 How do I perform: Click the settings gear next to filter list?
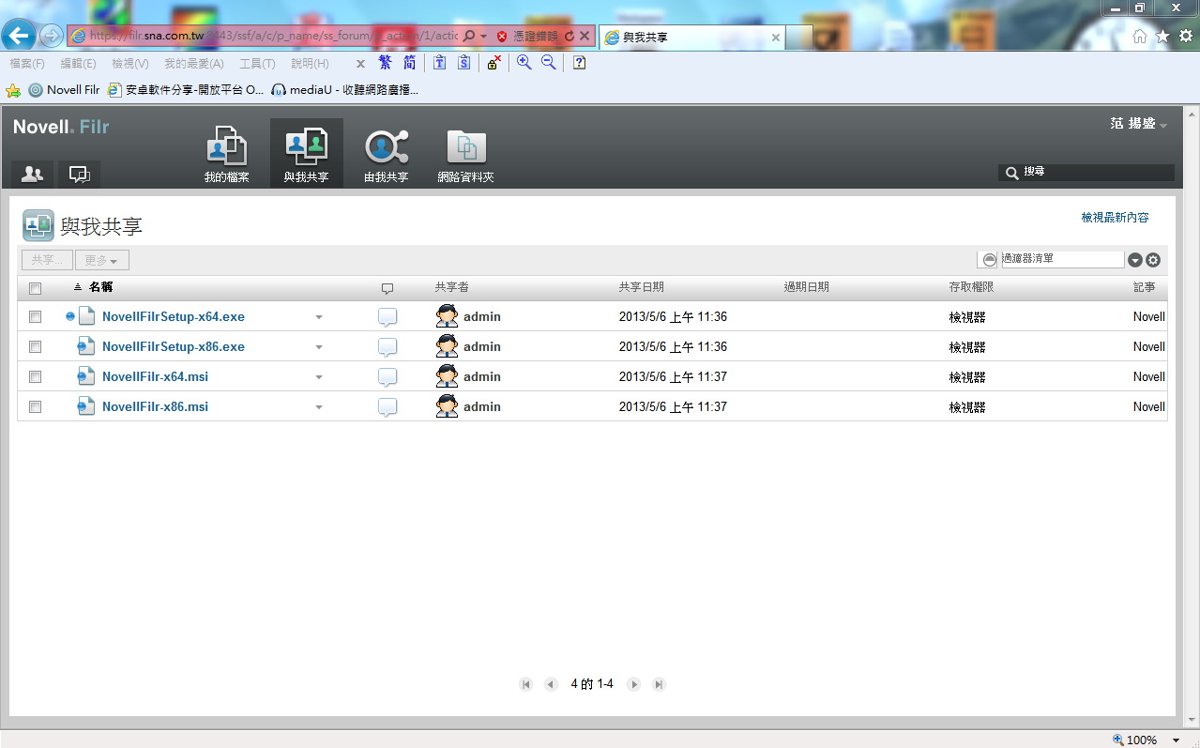pos(1153,260)
